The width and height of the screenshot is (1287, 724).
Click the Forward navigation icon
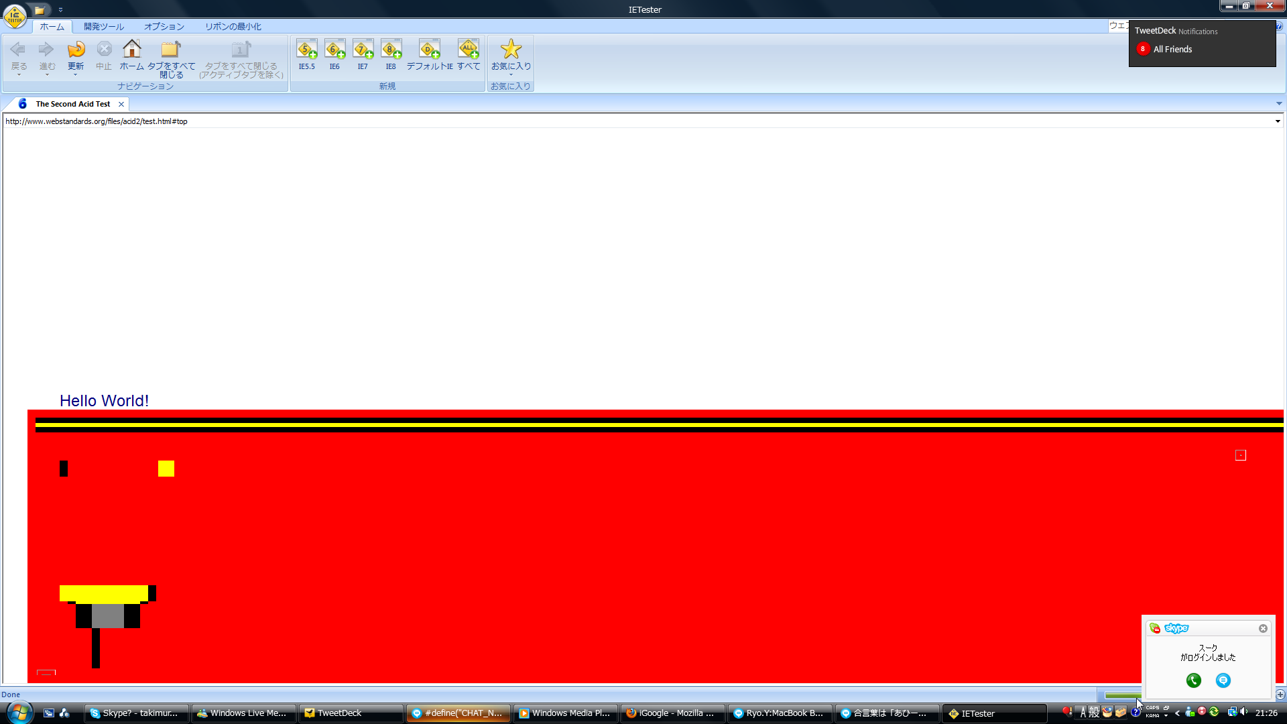[x=46, y=50]
